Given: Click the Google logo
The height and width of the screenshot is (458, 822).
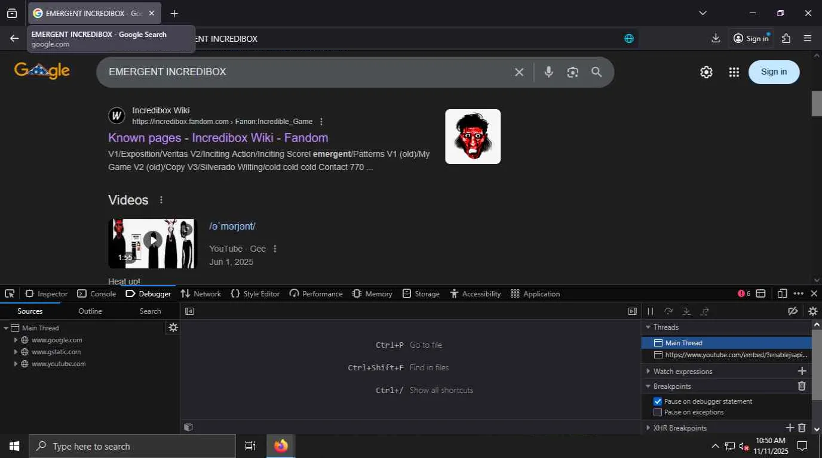Looking at the screenshot, I should (x=42, y=70).
